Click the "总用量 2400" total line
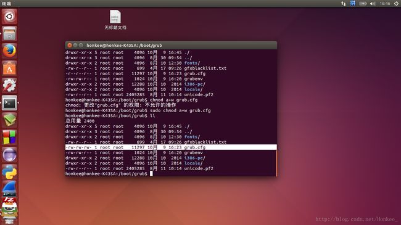Screen dimensions: 401x225 (80, 121)
